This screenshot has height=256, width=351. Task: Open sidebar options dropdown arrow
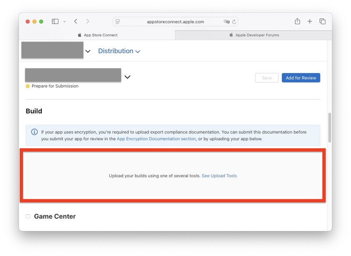(x=64, y=21)
